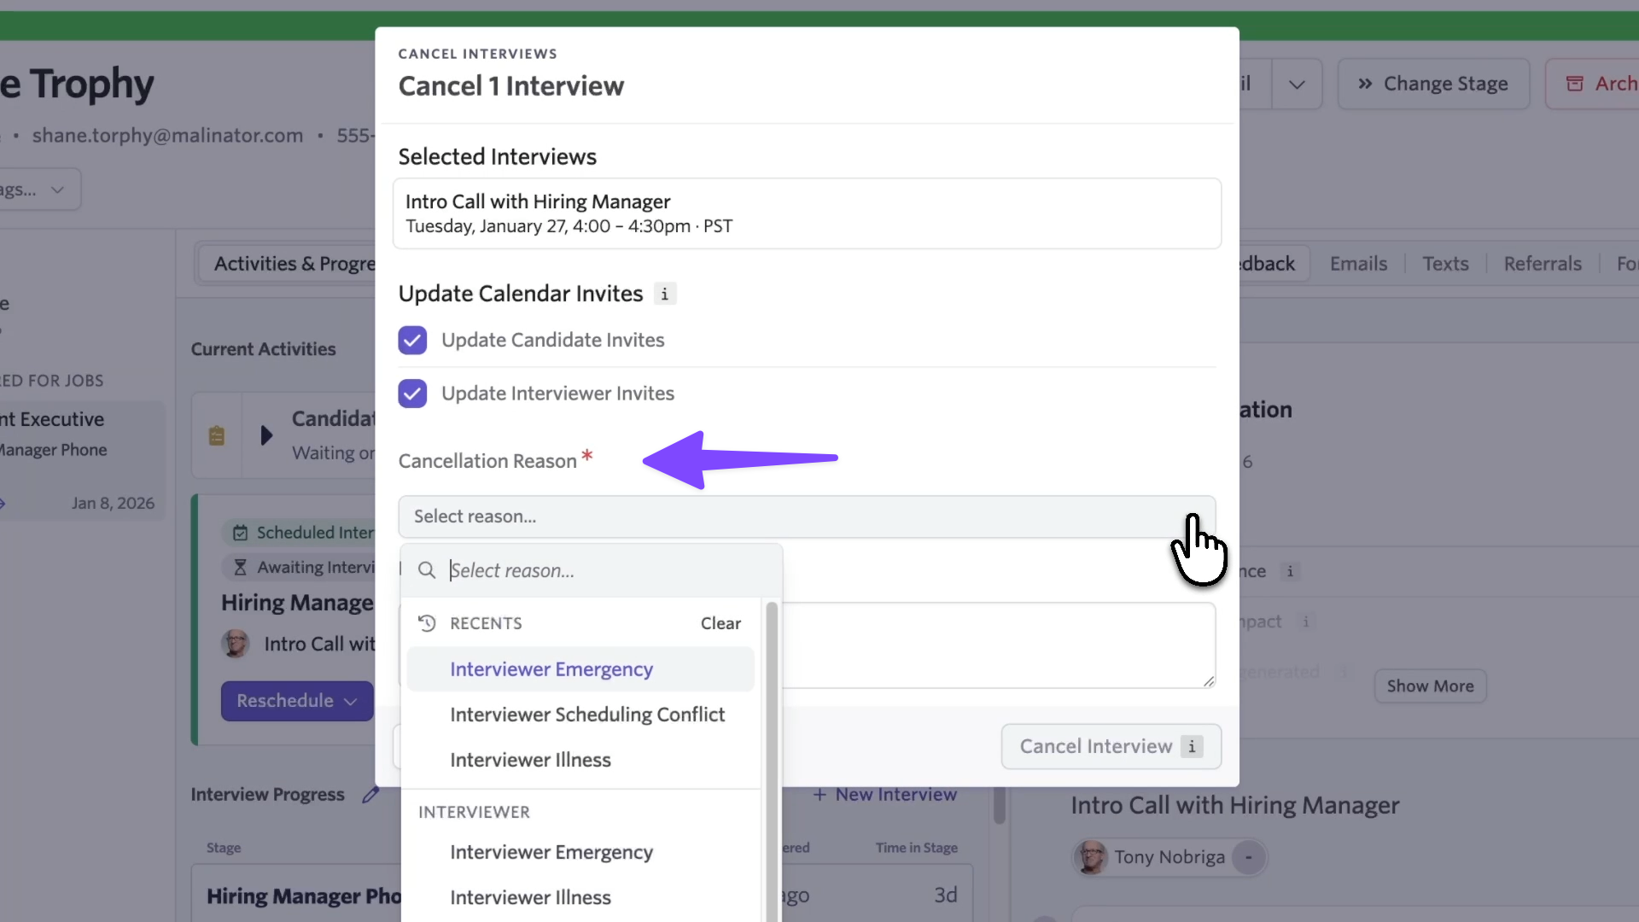Click info icon beside Update Calendar Invites

click(x=664, y=294)
